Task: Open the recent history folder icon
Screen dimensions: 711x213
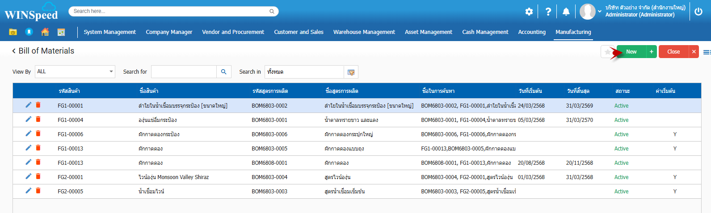Action: 13,32
